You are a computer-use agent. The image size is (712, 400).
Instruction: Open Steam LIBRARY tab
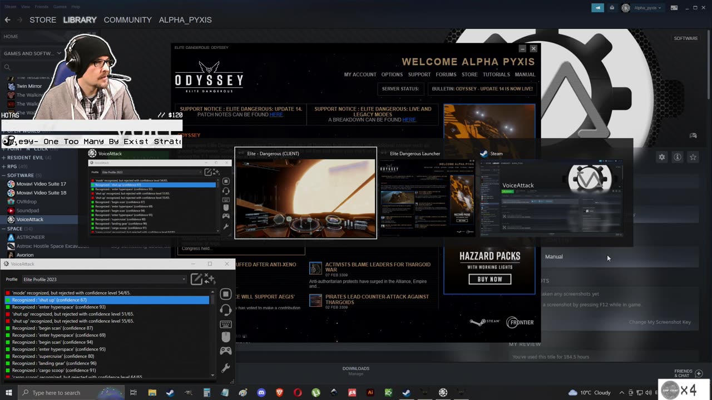[80, 19]
